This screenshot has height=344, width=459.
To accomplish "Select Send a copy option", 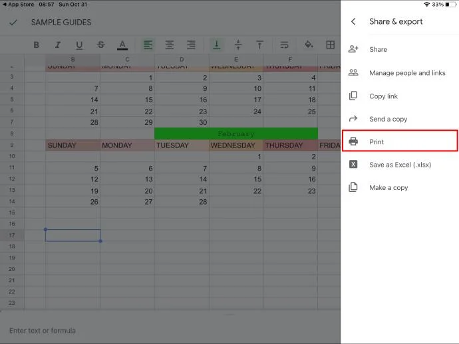I will tap(400, 119).
